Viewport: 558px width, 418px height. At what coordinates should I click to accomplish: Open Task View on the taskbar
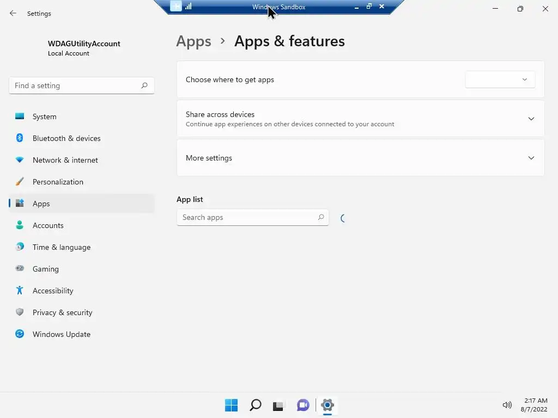(x=278, y=405)
